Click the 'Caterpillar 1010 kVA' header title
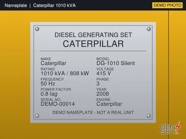 click(54, 5)
